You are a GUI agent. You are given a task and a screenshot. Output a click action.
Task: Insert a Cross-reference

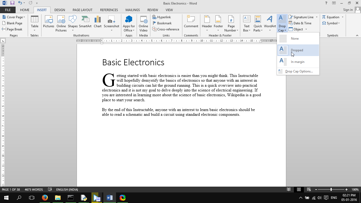166,29
